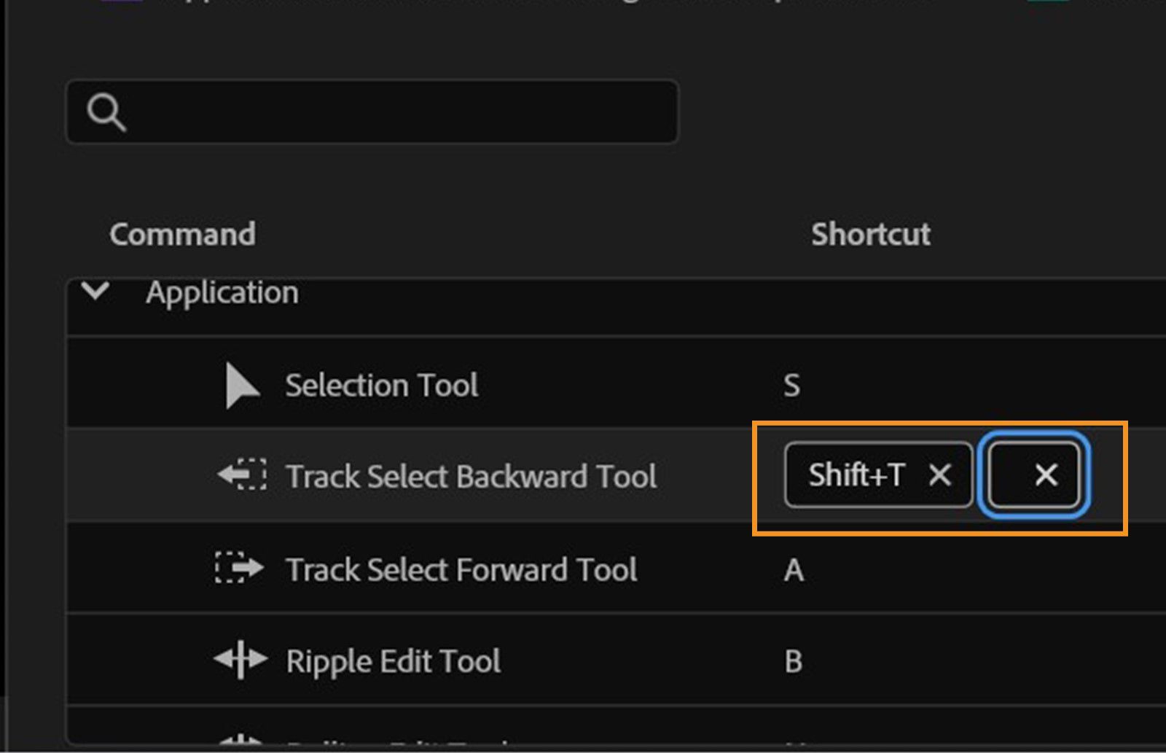Click the Shortcut column header
The width and height of the screenshot is (1166, 753).
pyautogui.click(x=871, y=234)
